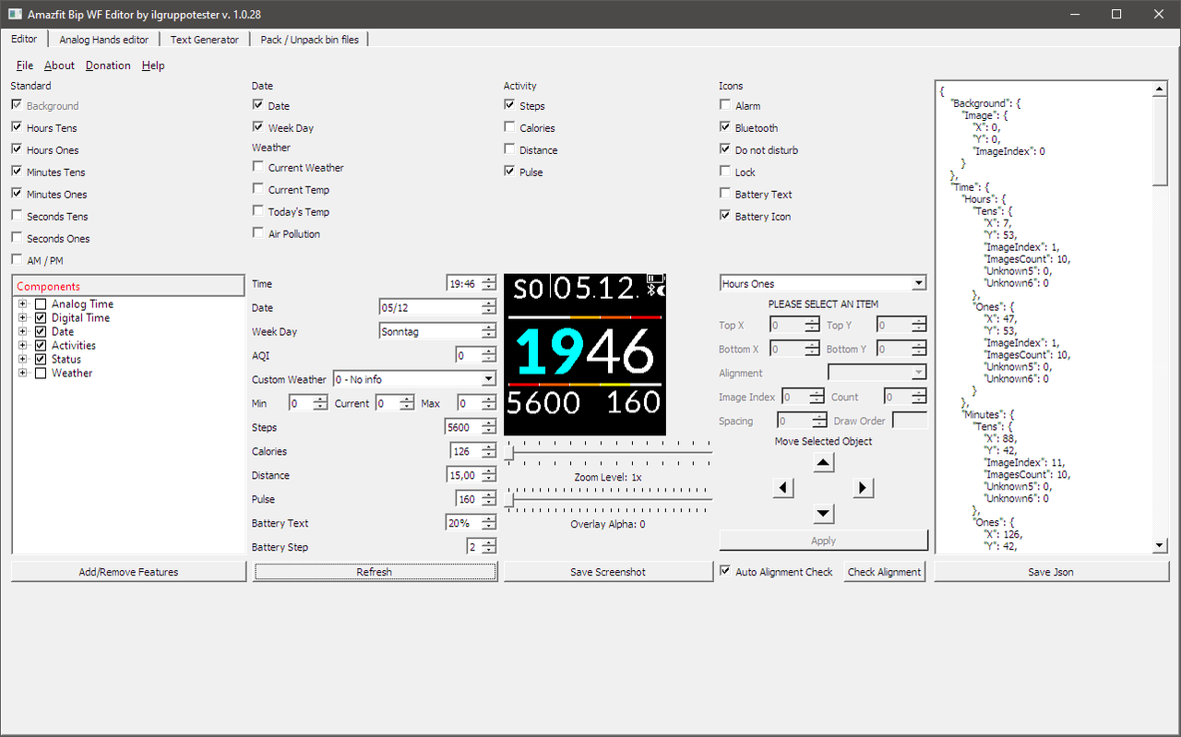This screenshot has width=1181, height=737.
Task: Click the JSON panel scroll up arrow
Action: [1161, 89]
